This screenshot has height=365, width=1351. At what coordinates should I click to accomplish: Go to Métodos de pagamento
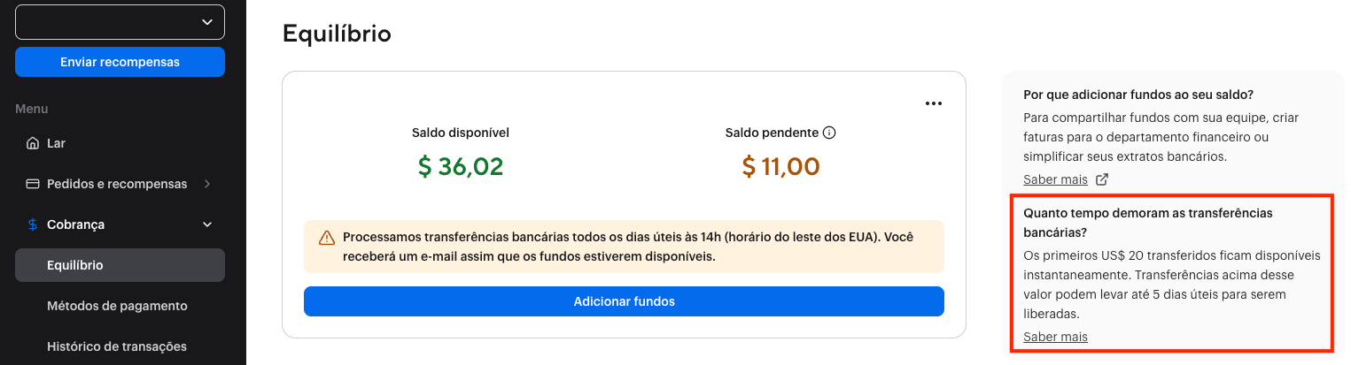(x=117, y=306)
